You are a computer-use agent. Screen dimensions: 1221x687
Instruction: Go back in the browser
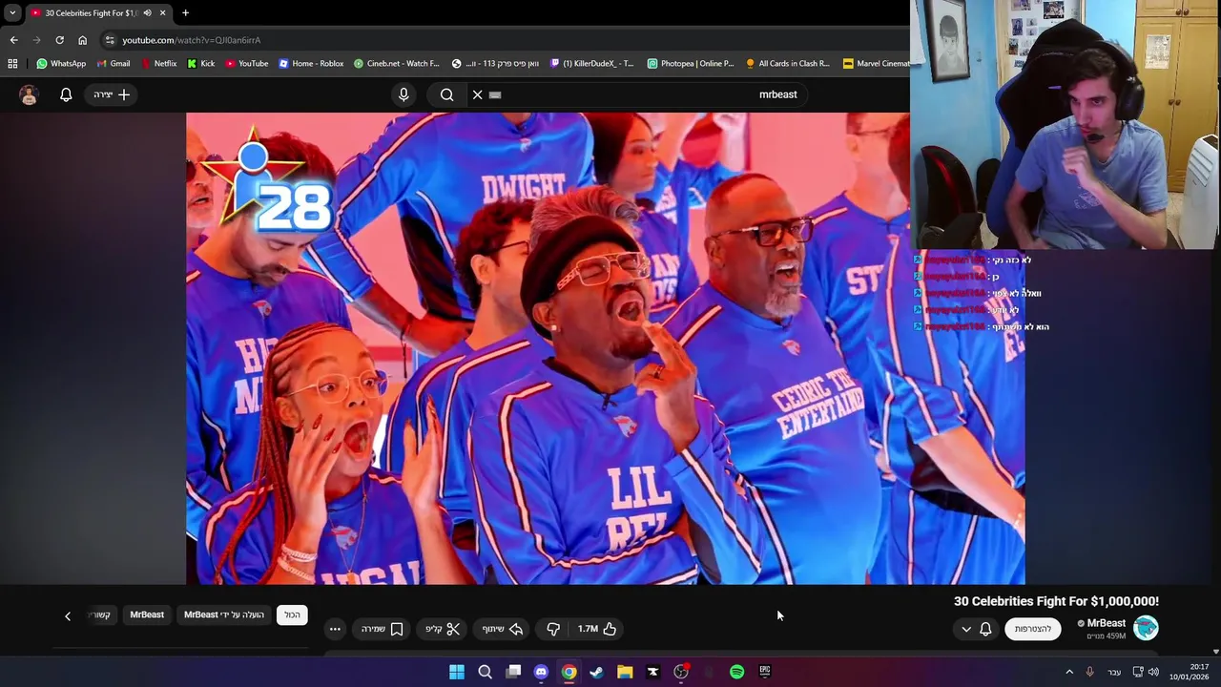pos(13,40)
